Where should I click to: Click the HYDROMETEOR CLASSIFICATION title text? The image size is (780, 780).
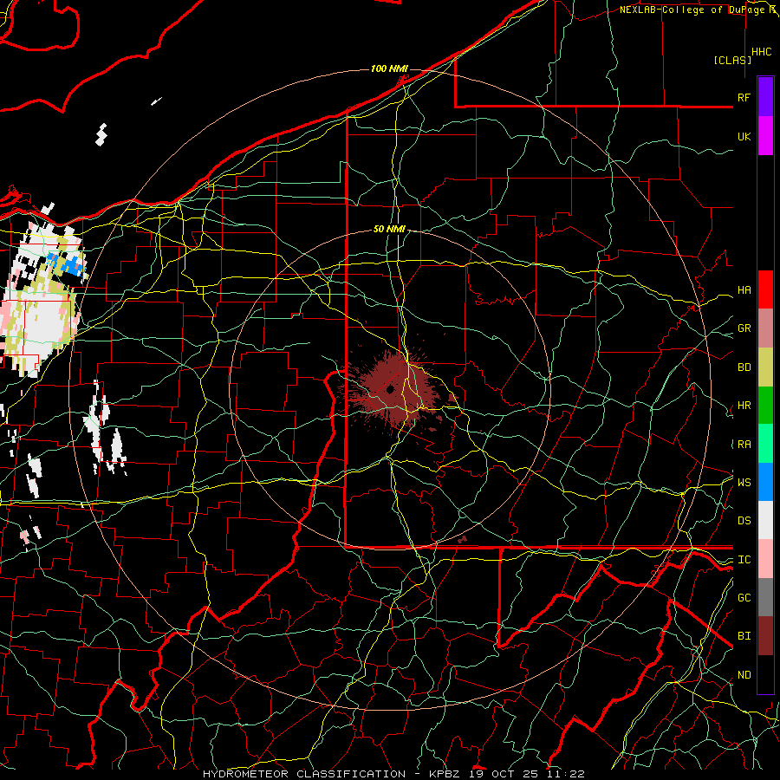(304, 774)
